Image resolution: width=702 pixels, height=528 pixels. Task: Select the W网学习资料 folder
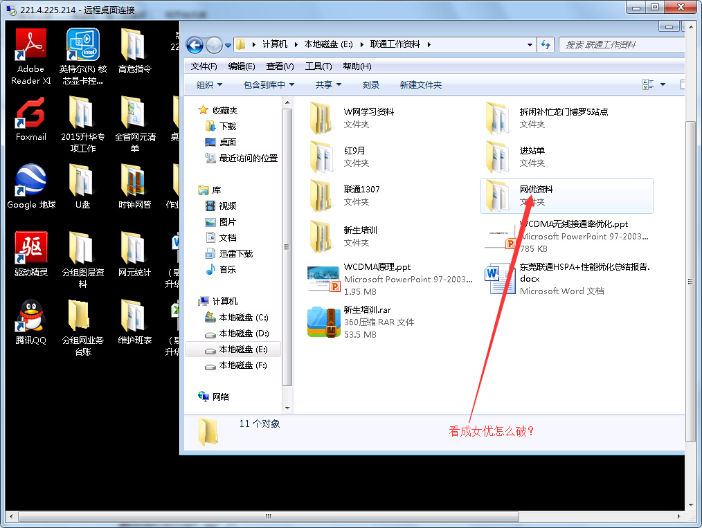click(x=352, y=118)
